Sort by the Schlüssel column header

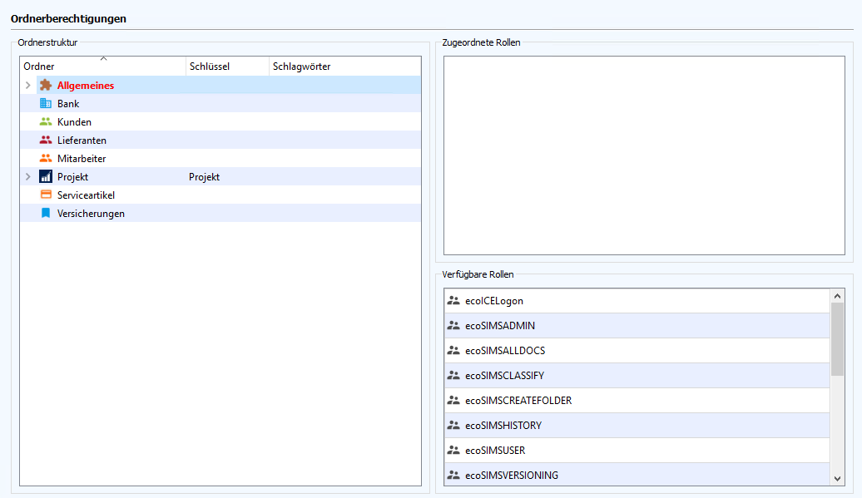point(228,67)
